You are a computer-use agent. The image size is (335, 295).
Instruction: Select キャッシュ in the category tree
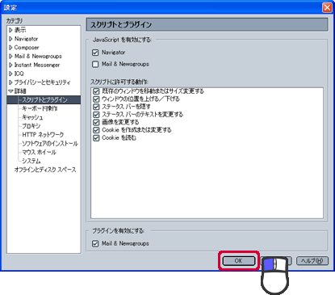pyautogui.click(x=32, y=117)
